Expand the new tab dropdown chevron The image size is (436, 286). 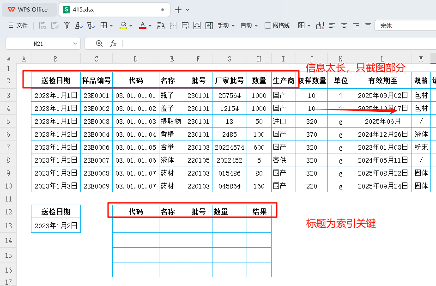pyautogui.click(x=188, y=10)
